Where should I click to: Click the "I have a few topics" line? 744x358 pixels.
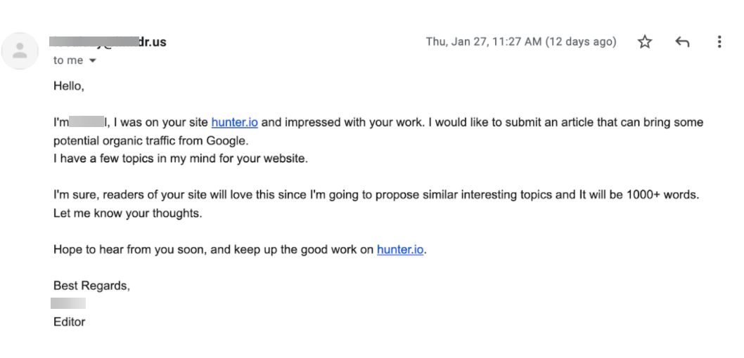click(x=180, y=159)
